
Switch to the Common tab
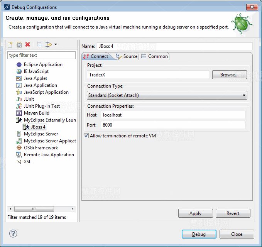(x=154, y=56)
